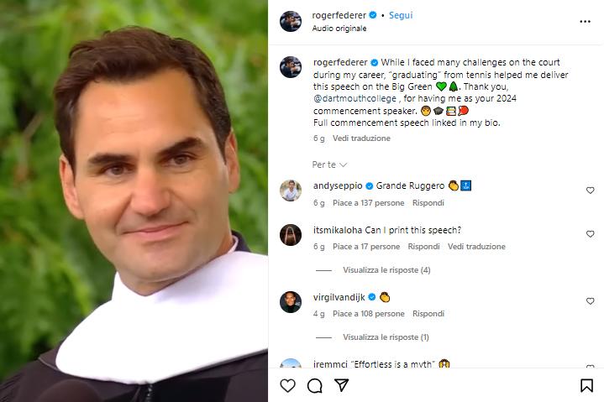Screen dimensions: 604x402
Task: Like andyseppio's comment
Action: [x=590, y=191]
